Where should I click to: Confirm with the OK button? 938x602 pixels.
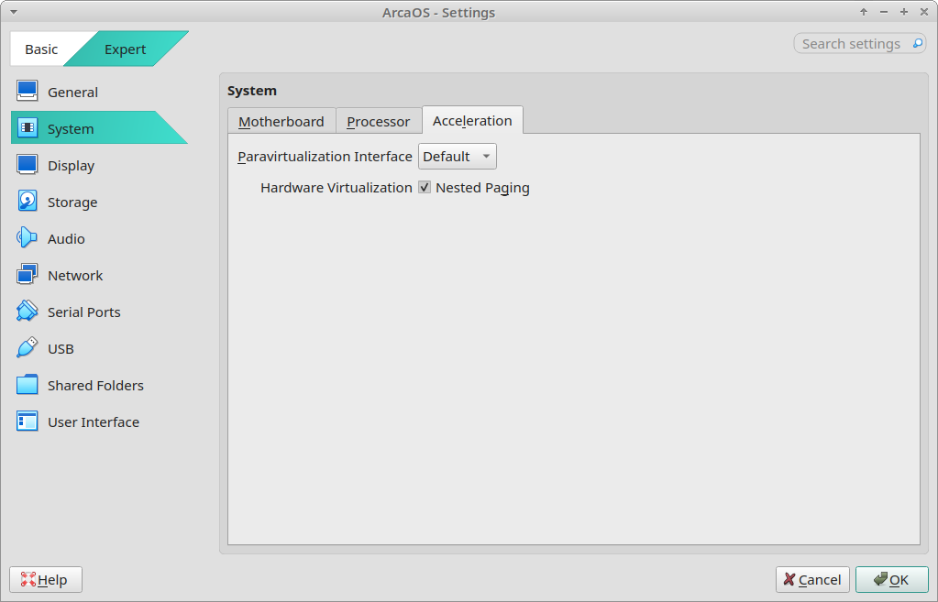coord(891,579)
